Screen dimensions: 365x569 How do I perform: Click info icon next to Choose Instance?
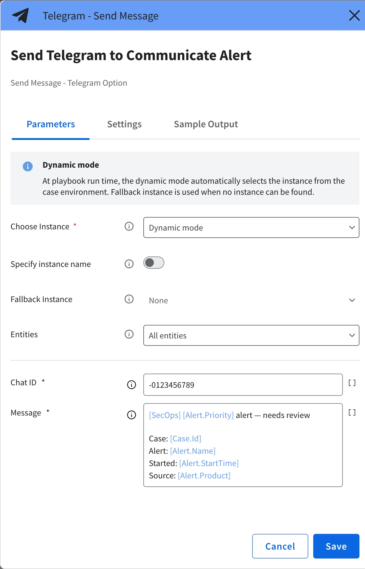(x=129, y=227)
